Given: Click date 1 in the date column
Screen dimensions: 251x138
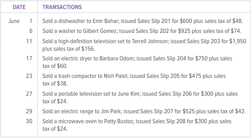Looking at the screenshot, I should 30,21.
